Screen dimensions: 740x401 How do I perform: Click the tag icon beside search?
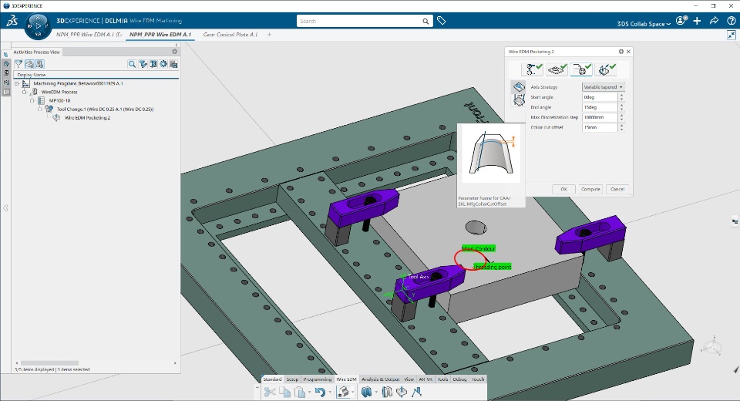(441, 21)
